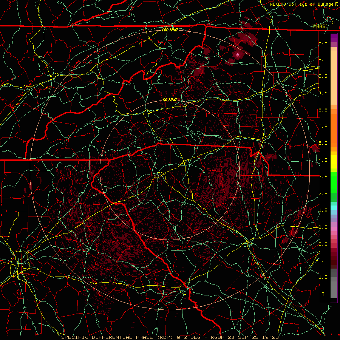340x340 pixels.
Task: Pick the dark maroon band near -0.5
Action: 334,260
